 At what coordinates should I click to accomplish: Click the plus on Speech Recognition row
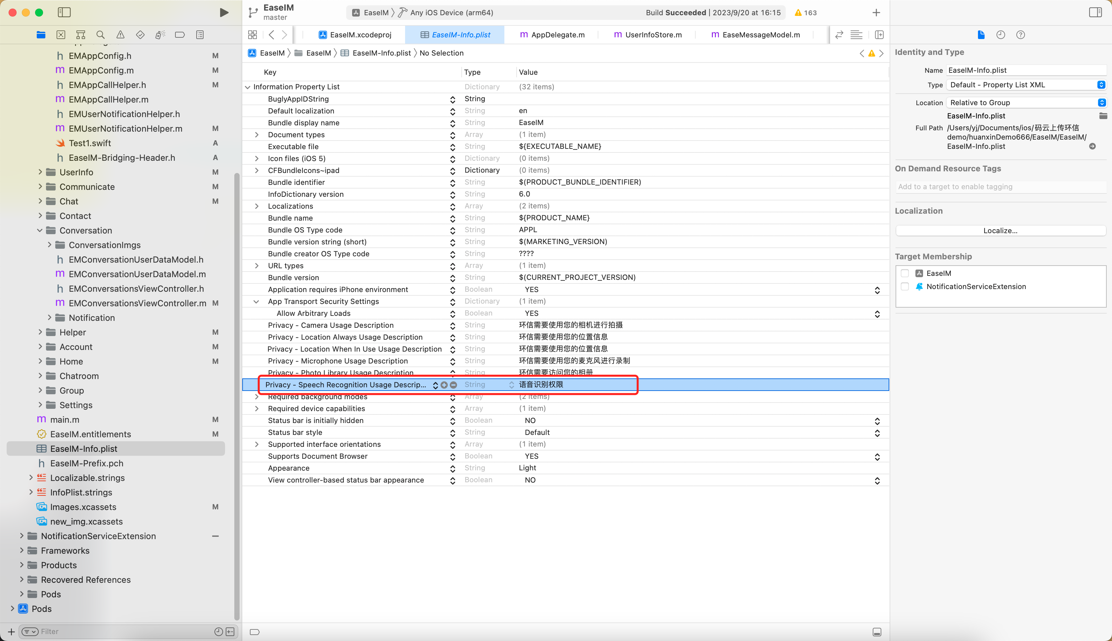click(x=444, y=385)
